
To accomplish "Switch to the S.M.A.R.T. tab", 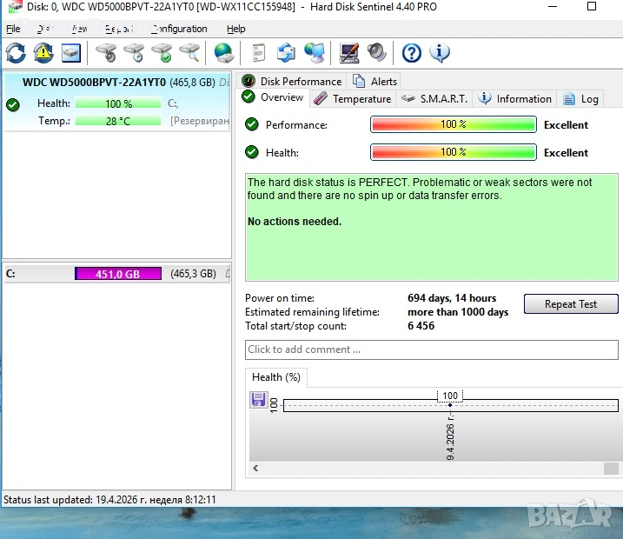I will 434,99.
